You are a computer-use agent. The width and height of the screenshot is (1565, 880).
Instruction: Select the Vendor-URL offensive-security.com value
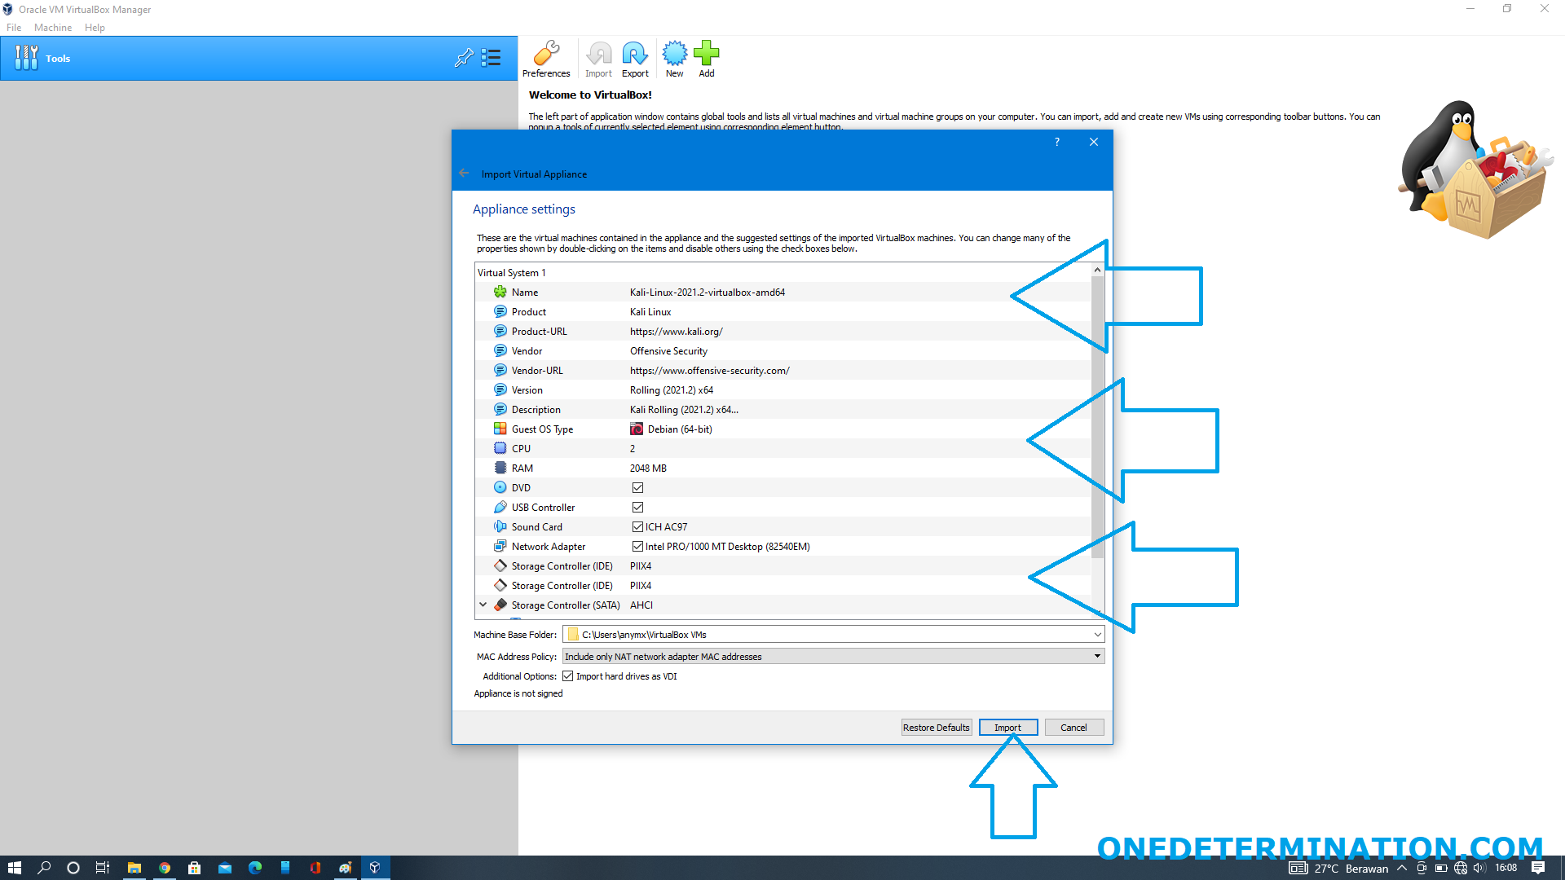[709, 370]
